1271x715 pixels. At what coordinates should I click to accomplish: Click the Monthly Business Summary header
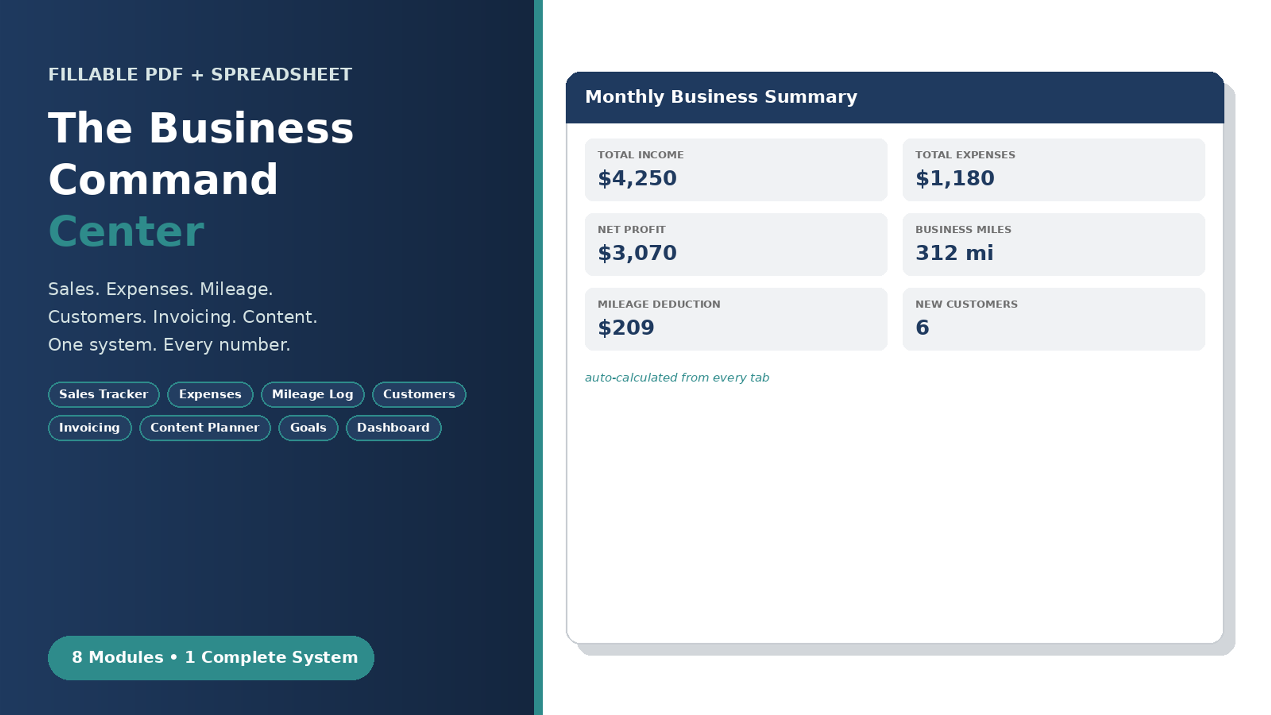click(x=895, y=97)
